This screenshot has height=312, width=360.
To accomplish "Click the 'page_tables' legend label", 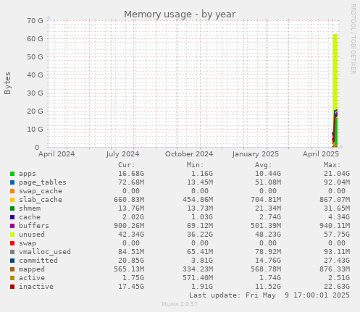I will [x=43, y=182].
